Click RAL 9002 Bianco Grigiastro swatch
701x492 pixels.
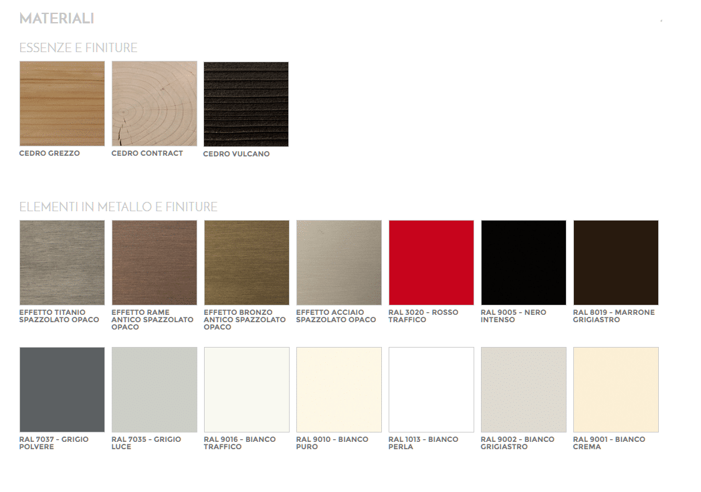[524, 390]
